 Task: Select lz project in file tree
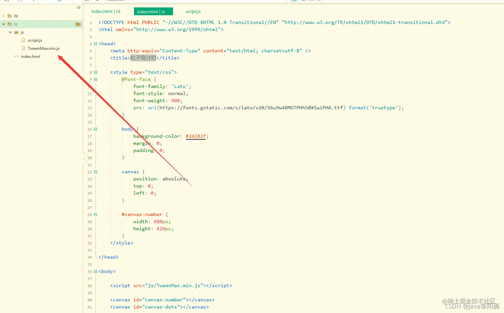point(16,24)
